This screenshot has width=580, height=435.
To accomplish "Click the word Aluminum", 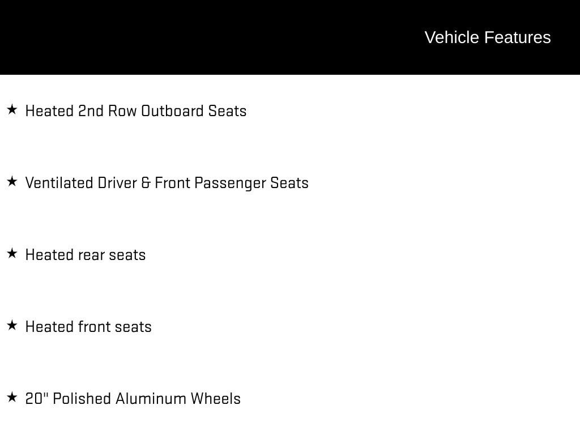I will (151, 399).
